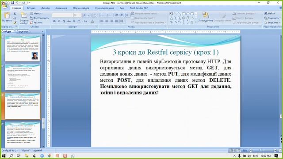
Task: Clear all formatting icon
Action: 95,15
